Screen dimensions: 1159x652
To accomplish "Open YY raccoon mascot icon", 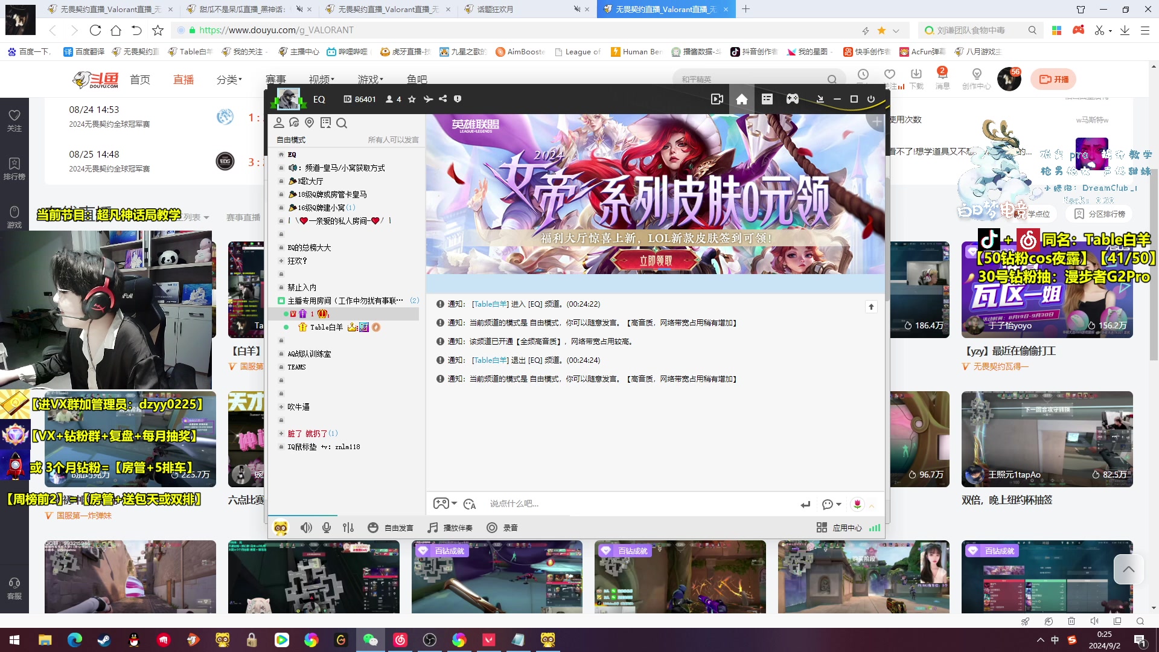I will (x=281, y=528).
